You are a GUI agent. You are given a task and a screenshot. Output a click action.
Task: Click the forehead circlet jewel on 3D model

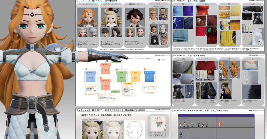tap(32, 15)
